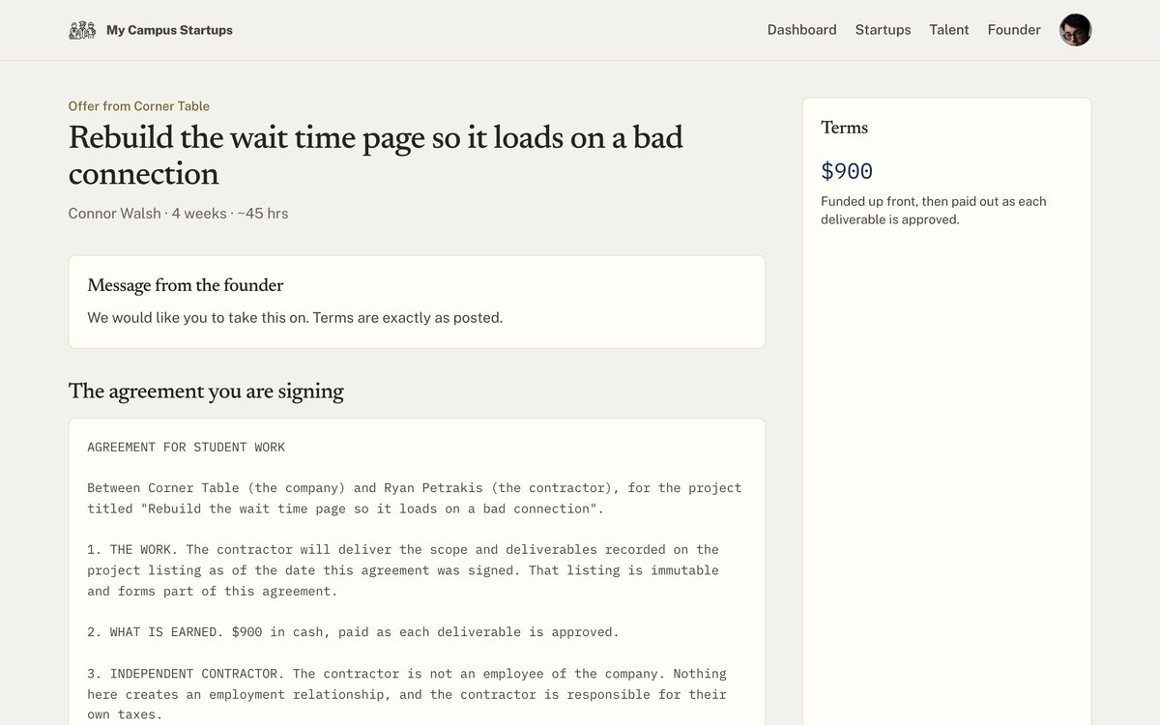Click the Funded up front payout description
The image size is (1160, 725).
click(934, 211)
